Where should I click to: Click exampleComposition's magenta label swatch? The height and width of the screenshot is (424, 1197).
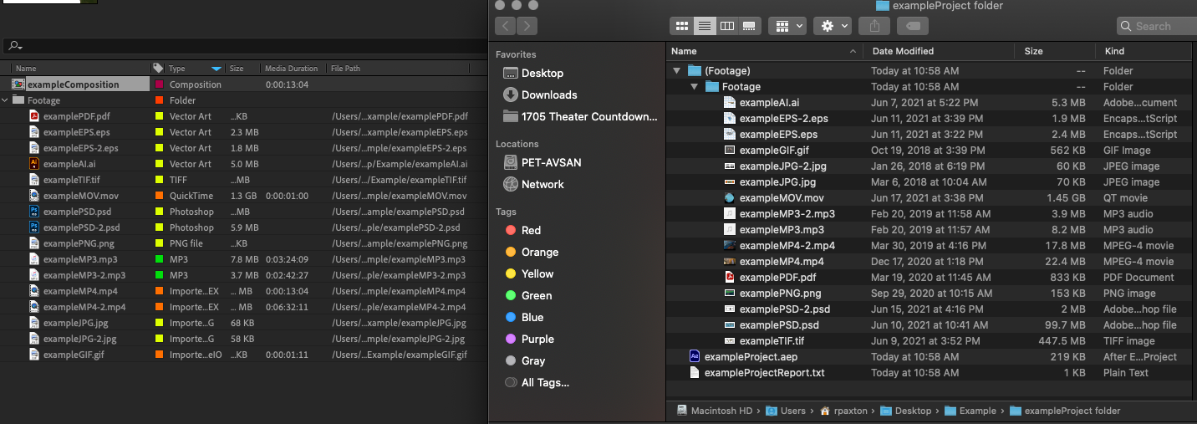160,84
